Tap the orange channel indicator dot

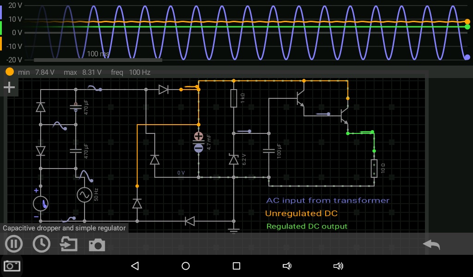click(10, 72)
